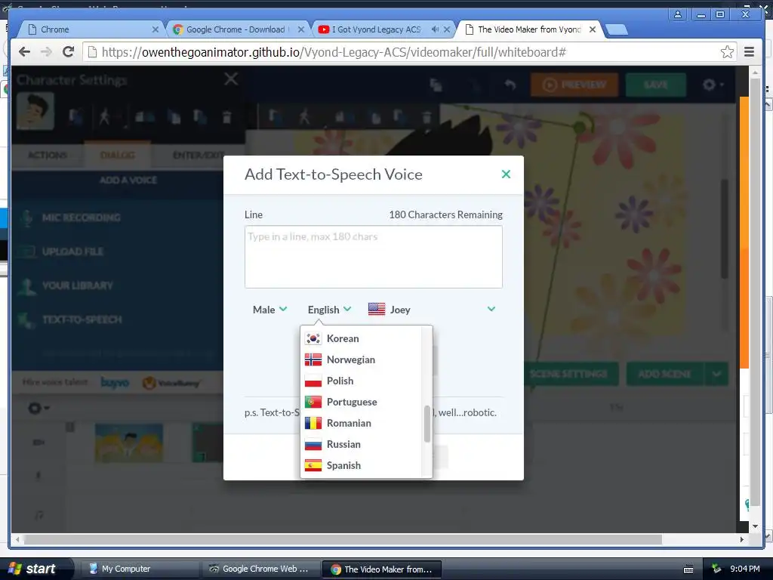Click the walking figure icon in Character Settings
Screen dimensions: 773x580
pyautogui.click(x=104, y=117)
